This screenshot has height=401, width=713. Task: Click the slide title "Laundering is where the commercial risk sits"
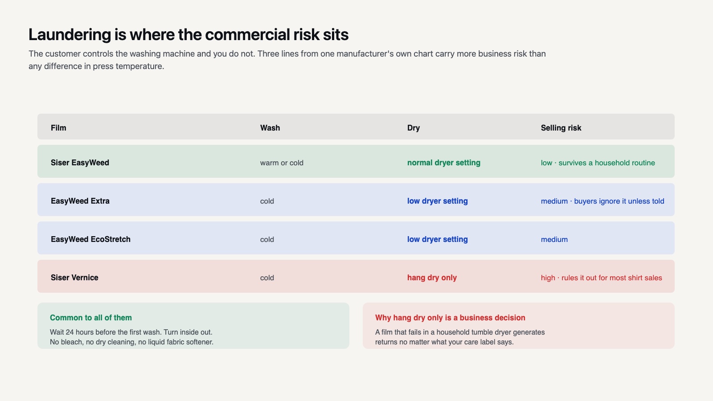tap(188, 35)
